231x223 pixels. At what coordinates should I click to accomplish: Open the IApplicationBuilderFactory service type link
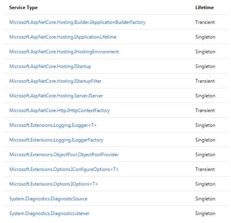click(x=77, y=22)
